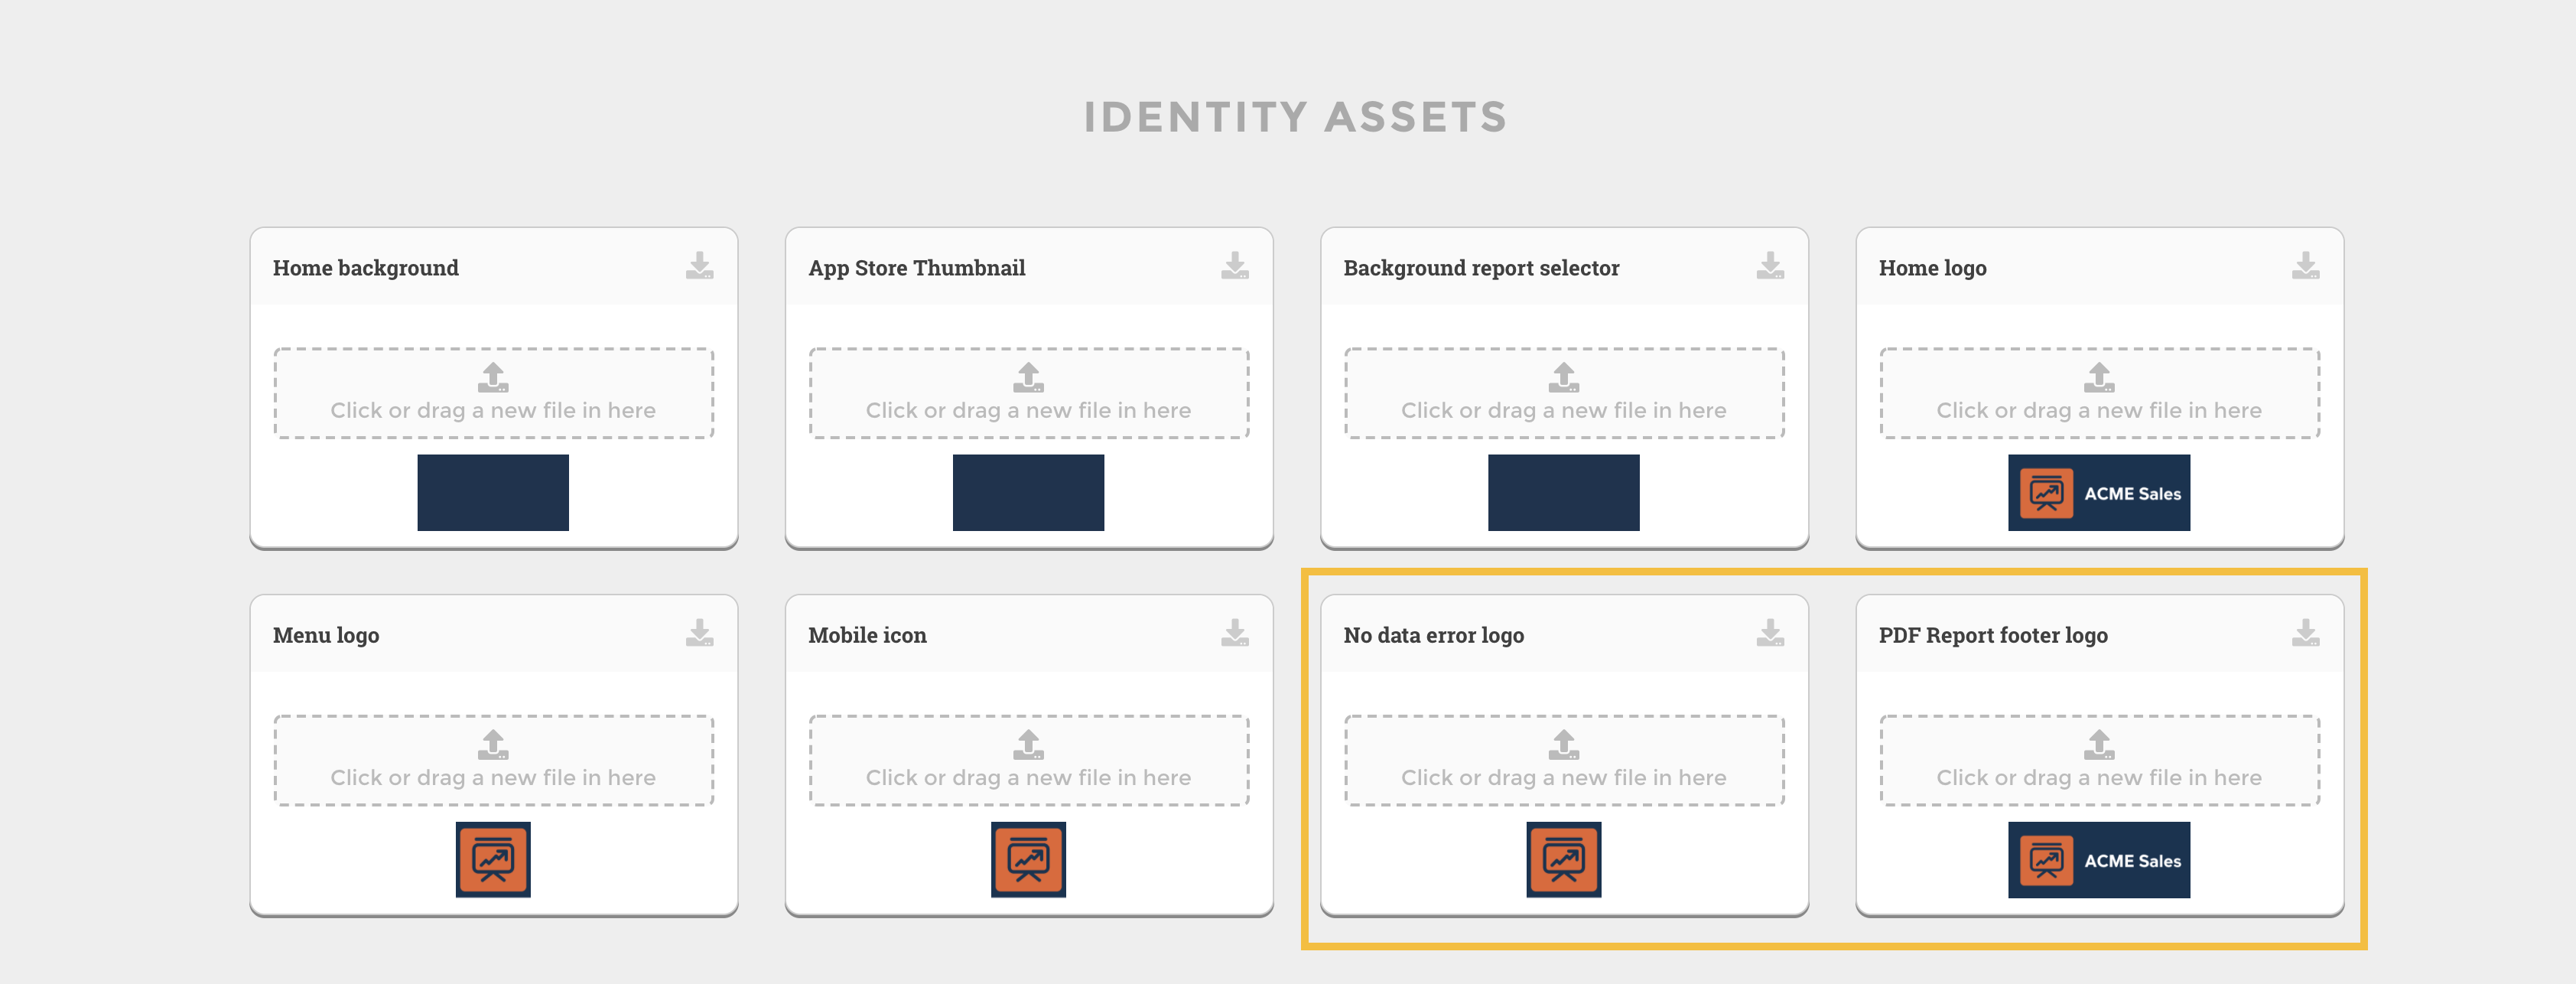Click the upload icon in Mobile icon card

[1028, 745]
